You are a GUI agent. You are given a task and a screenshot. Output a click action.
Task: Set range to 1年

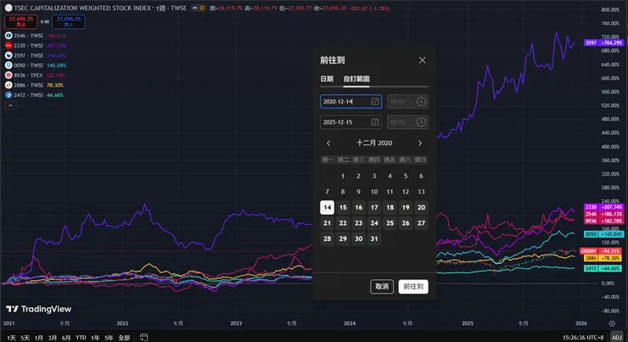click(x=95, y=338)
